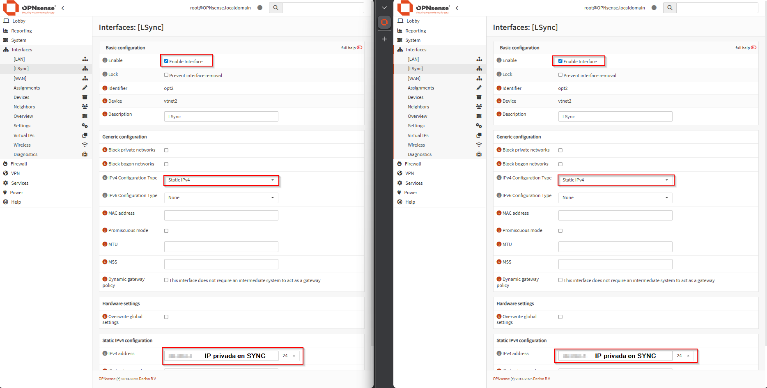Toggle Enable Interface checkbox in left window

click(x=166, y=61)
